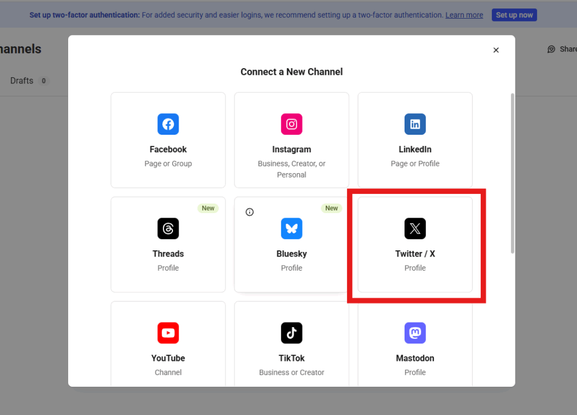The image size is (577, 415).
Task: Click Business, Creator, or Personal text
Action: [x=291, y=169]
